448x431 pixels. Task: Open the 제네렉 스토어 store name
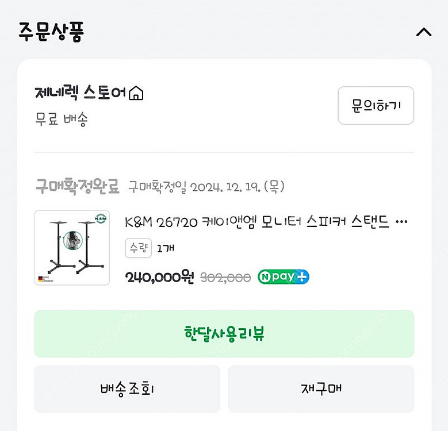tap(80, 93)
